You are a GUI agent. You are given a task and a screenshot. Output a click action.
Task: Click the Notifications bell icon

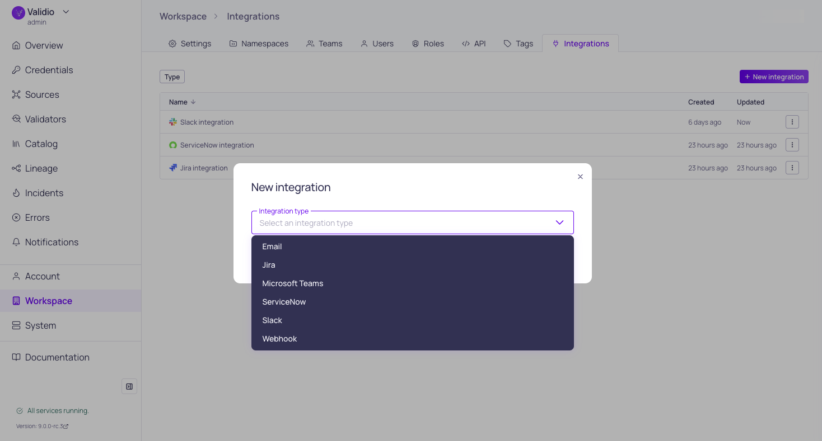pyautogui.click(x=16, y=242)
